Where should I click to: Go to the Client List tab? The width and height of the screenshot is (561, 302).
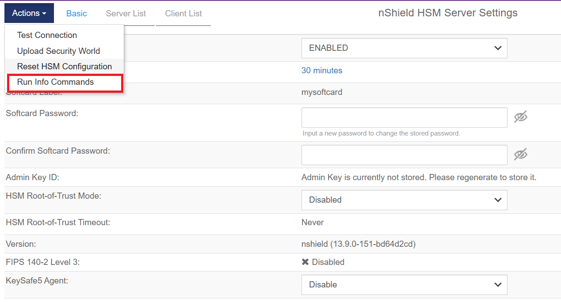click(x=183, y=14)
